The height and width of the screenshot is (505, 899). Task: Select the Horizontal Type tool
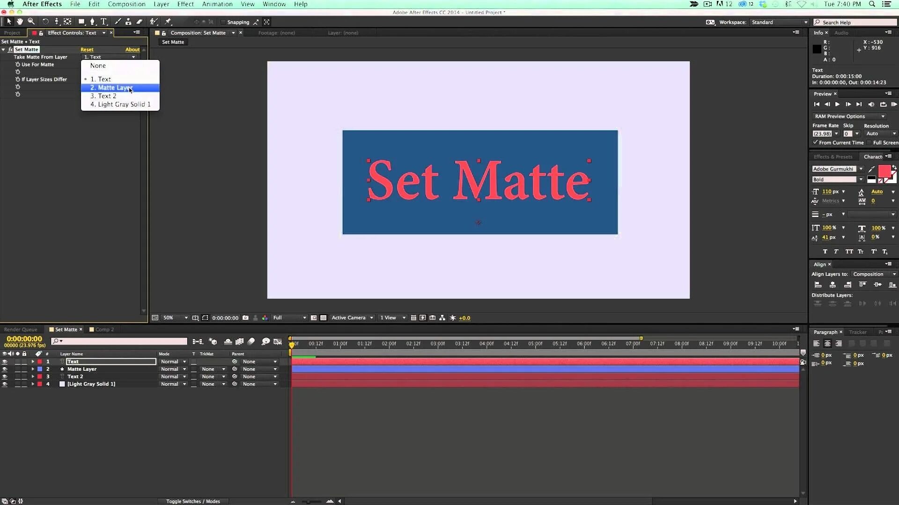click(x=104, y=22)
